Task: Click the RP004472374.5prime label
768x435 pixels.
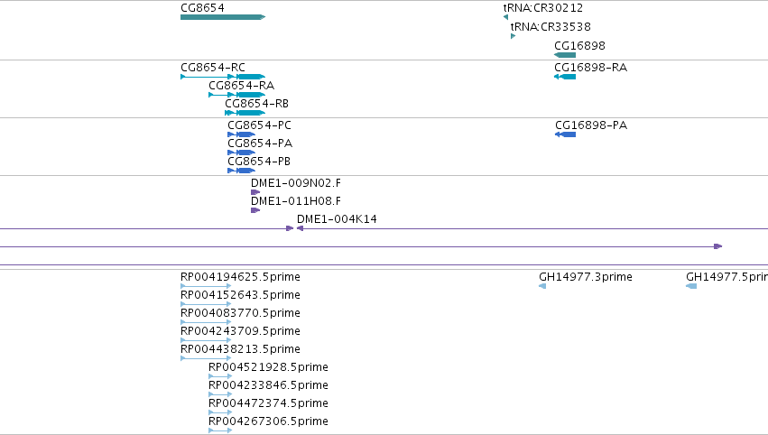Action: [x=268, y=403]
